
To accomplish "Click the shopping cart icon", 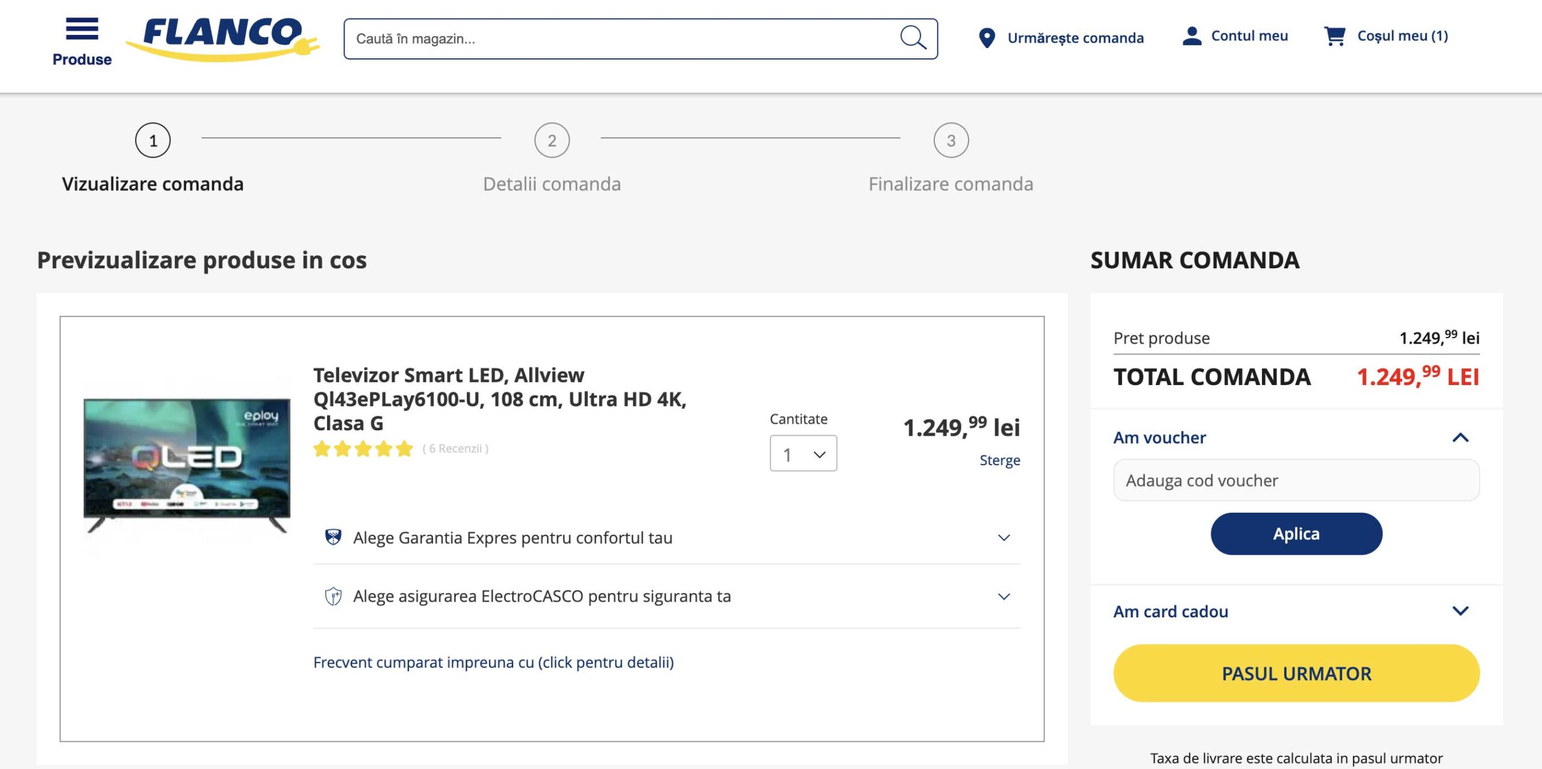I will coord(1334,36).
